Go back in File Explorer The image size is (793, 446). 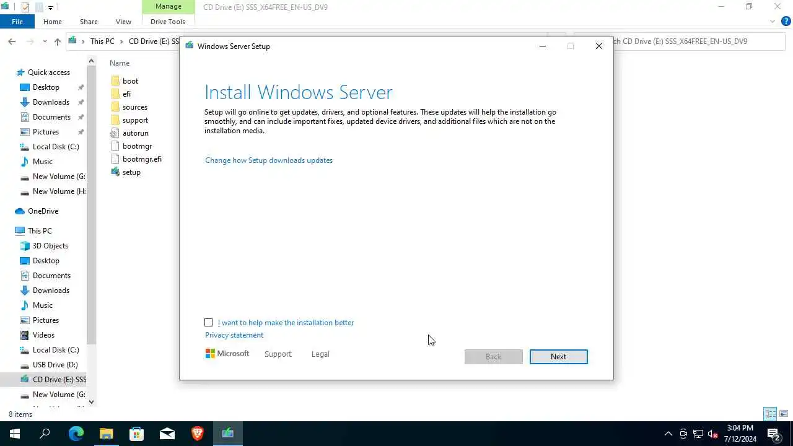pyautogui.click(x=12, y=42)
